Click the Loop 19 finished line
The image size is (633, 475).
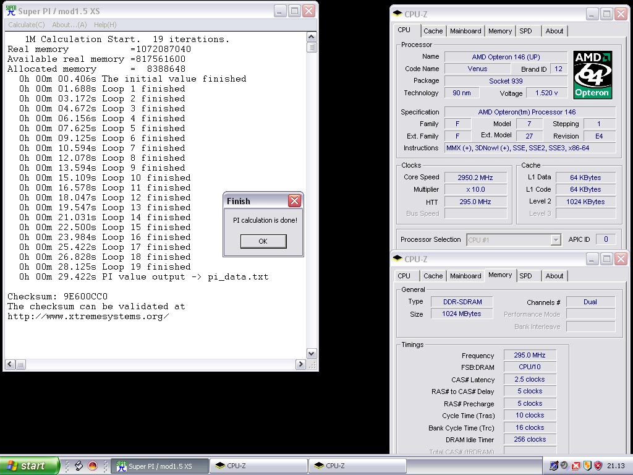click(x=105, y=267)
